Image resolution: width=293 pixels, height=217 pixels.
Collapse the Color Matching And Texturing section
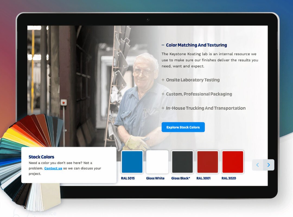pos(194,45)
